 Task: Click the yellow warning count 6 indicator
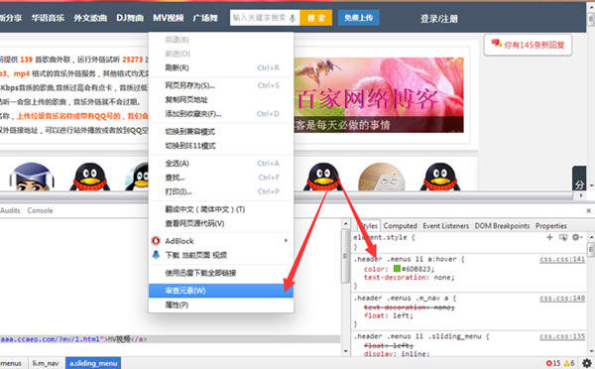coord(569,363)
